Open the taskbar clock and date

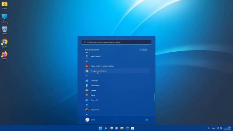[x=227, y=128]
